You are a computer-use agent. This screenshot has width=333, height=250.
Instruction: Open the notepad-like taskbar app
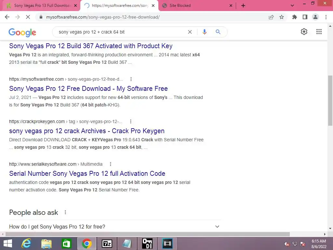(x=127, y=243)
